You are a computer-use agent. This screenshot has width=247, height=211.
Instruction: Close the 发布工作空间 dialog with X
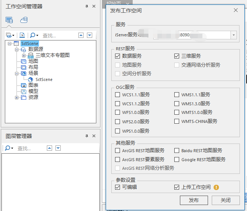point(236,10)
